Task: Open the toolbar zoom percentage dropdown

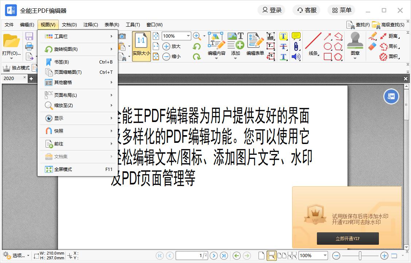Action: pos(188,36)
